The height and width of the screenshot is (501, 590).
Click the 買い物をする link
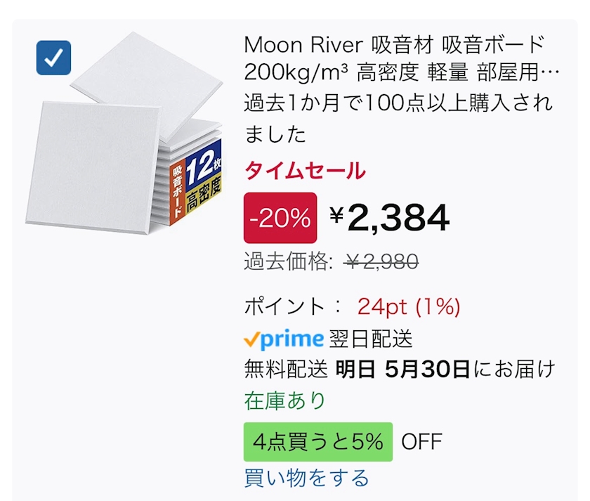[x=306, y=479]
